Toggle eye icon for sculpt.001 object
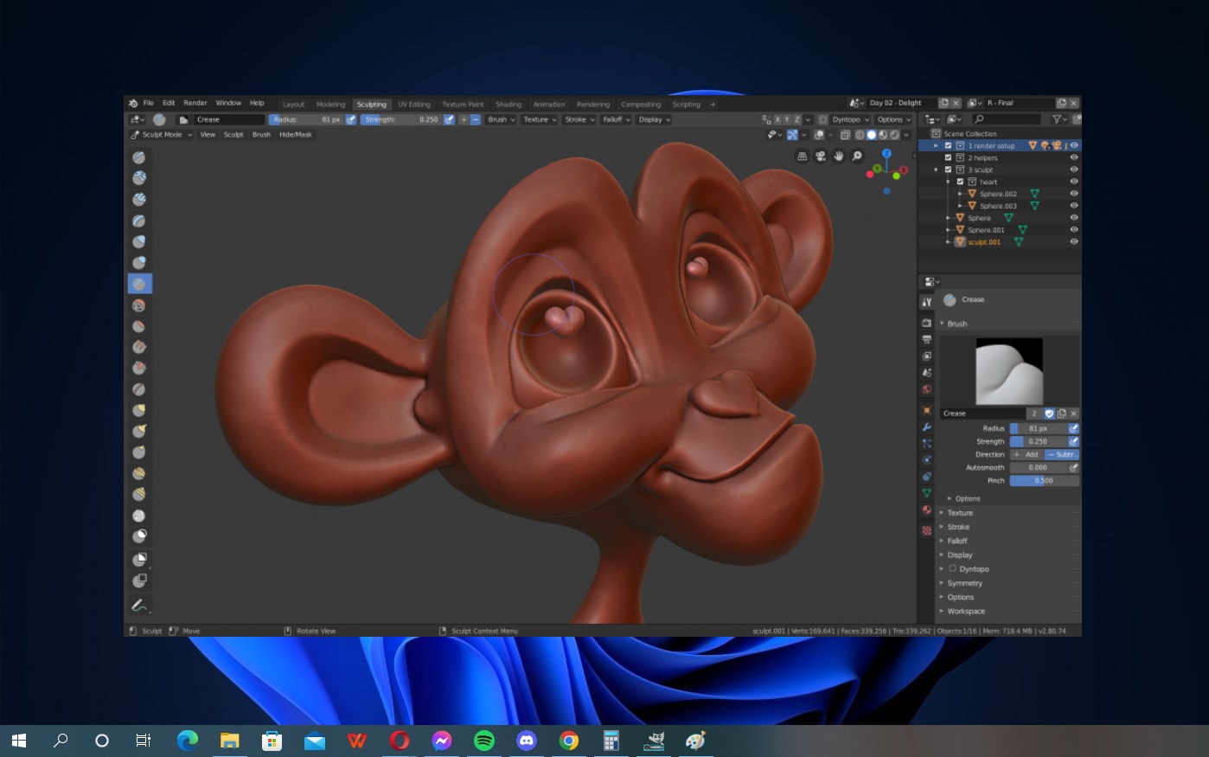The height and width of the screenshot is (757, 1209). point(1074,241)
